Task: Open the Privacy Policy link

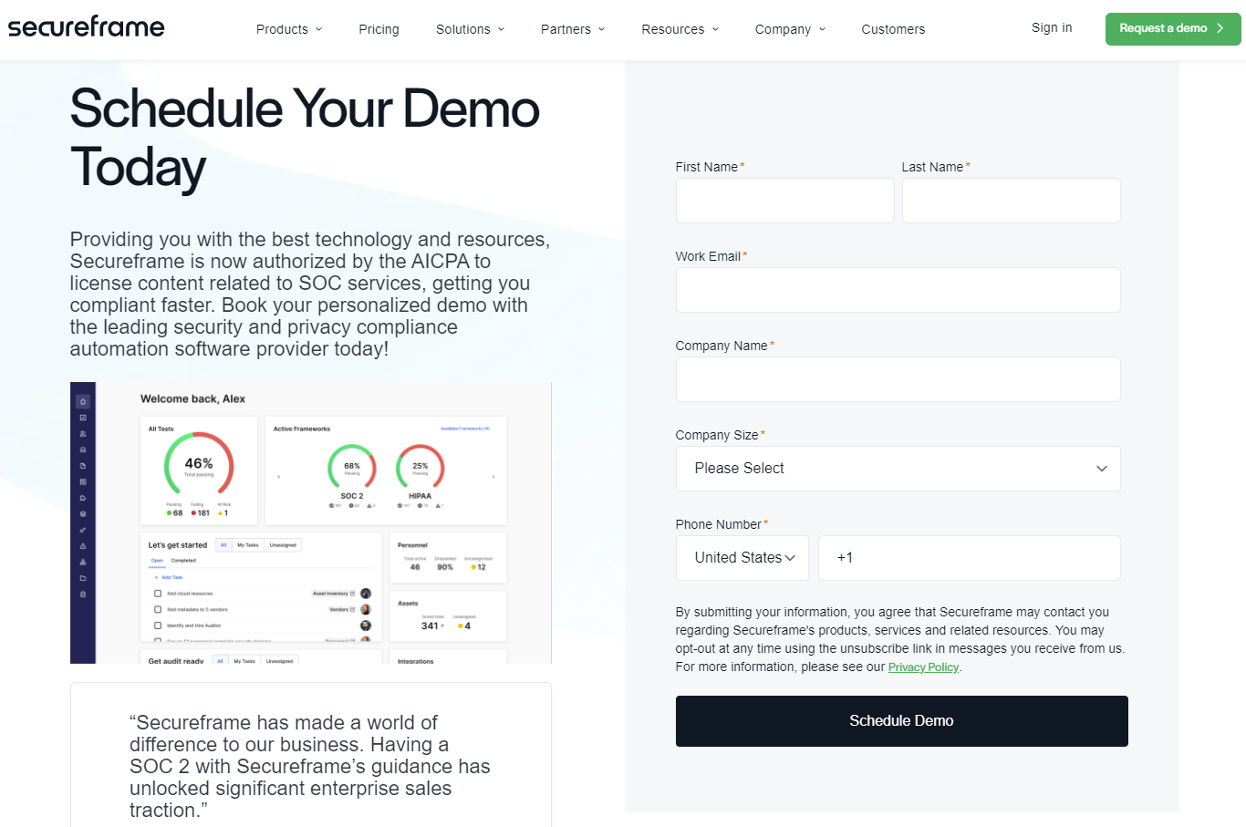Action: pyautogui.click(x=923, y=667)
